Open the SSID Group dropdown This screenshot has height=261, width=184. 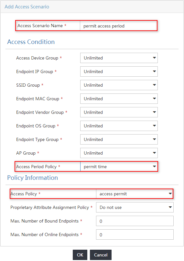click(x=119, y=85)
